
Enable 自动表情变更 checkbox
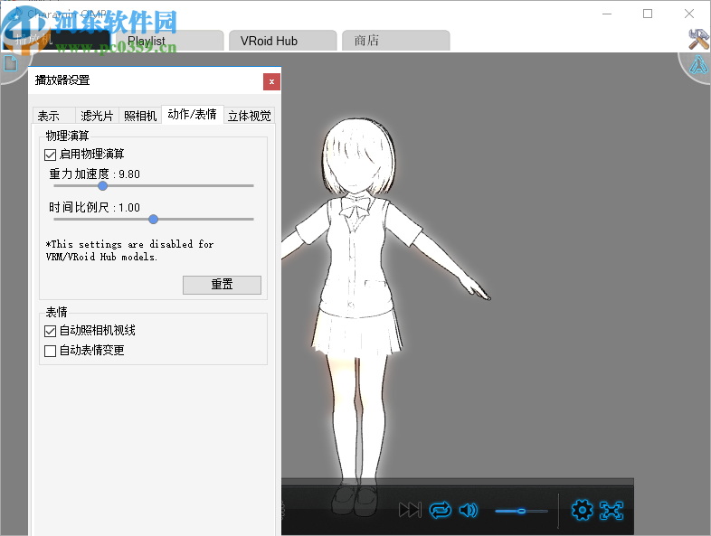51,351
